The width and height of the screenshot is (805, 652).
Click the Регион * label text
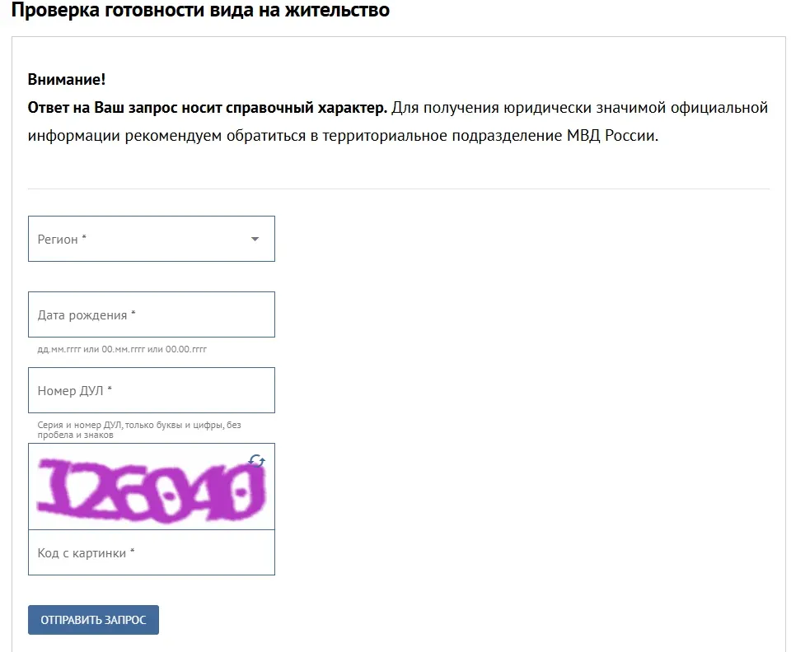[62, 240]
